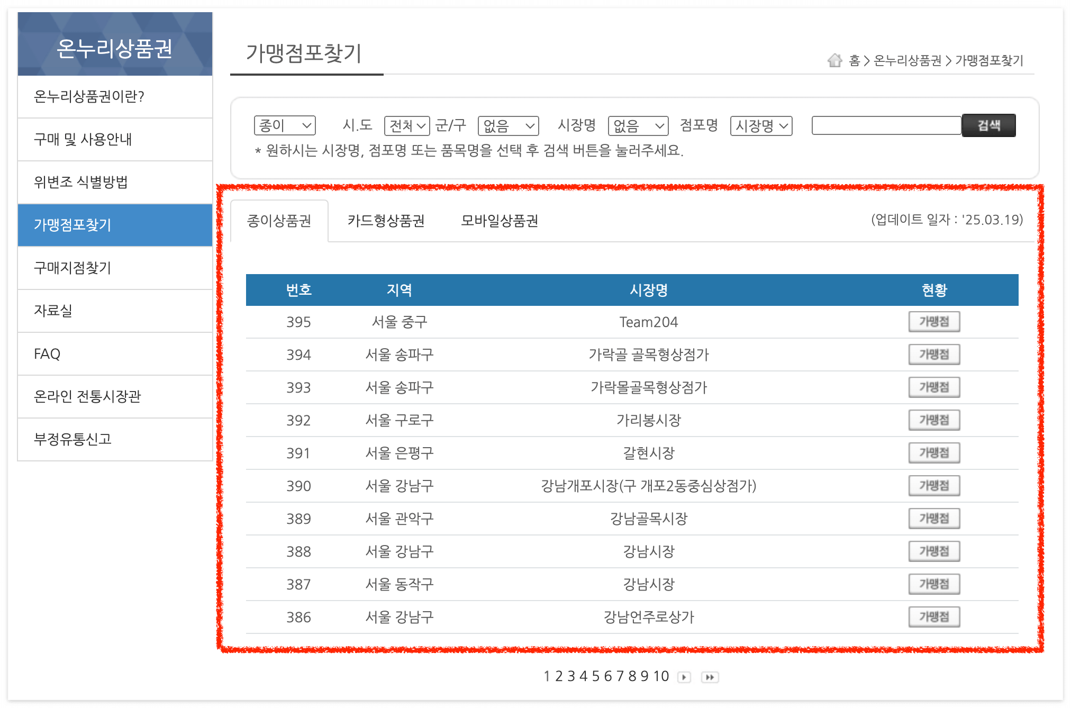The image size is (1071, 708).
Task: Click the next page arrow below the list
Action: click(x=685, y=677)
